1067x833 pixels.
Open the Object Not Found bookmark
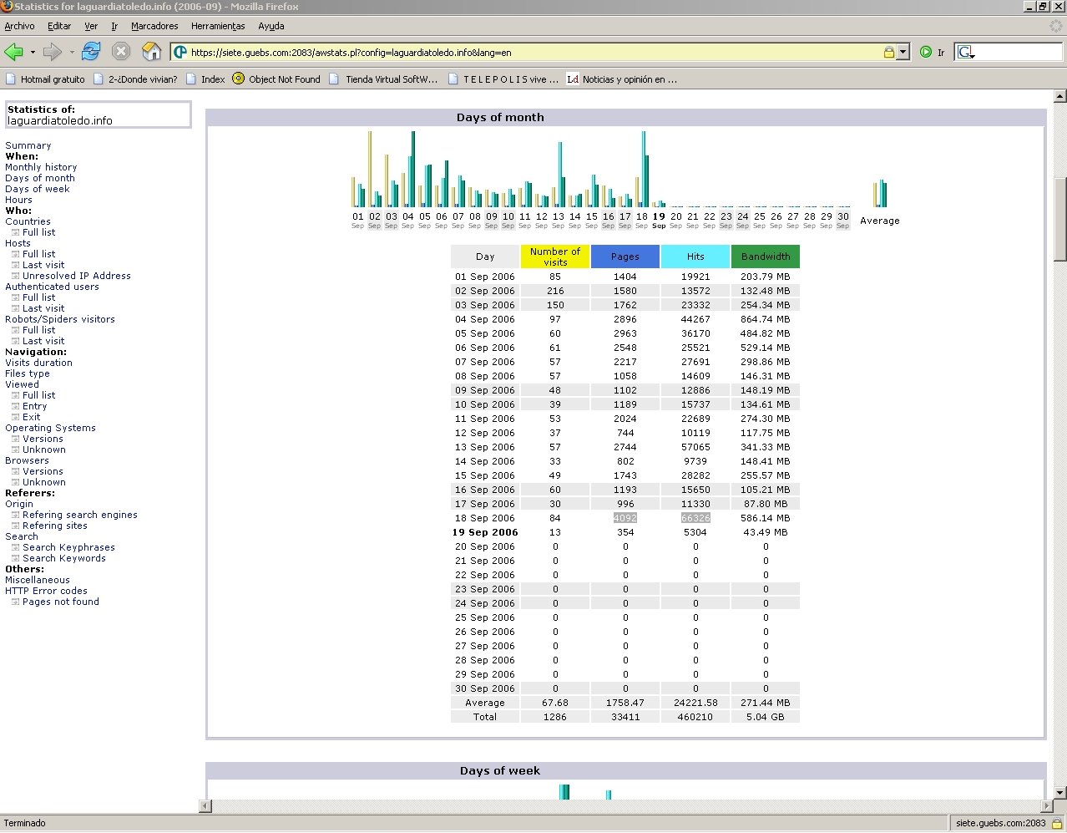276,79
